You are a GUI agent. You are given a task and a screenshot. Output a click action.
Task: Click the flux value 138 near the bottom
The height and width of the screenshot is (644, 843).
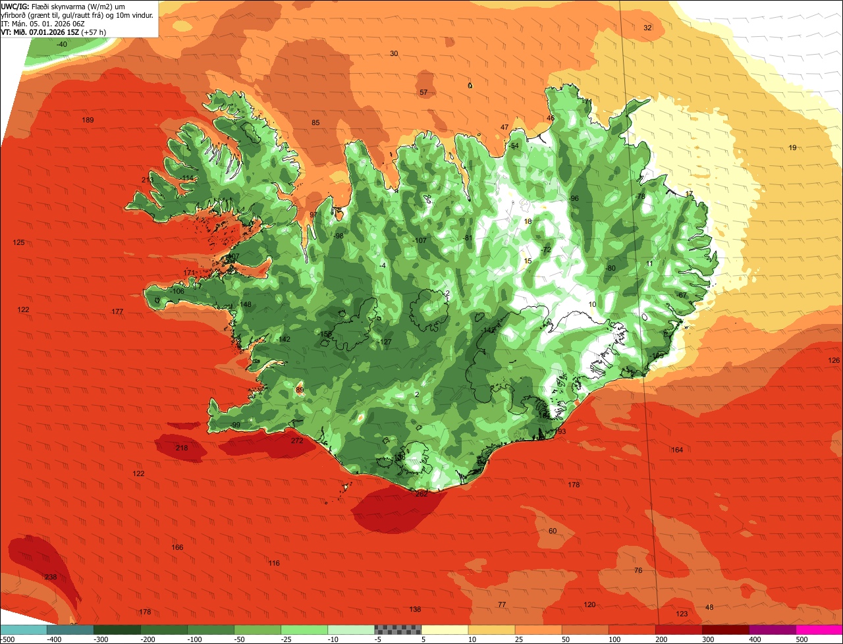pyautogui.click(x=415, y=610)
